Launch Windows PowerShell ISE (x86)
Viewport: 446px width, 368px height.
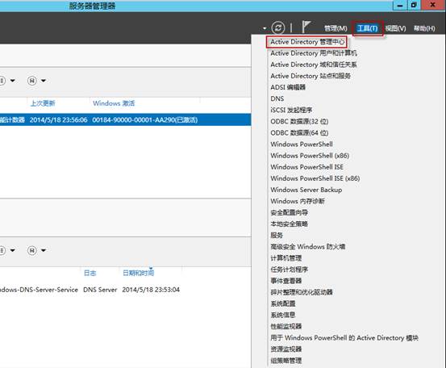(315, 178)
